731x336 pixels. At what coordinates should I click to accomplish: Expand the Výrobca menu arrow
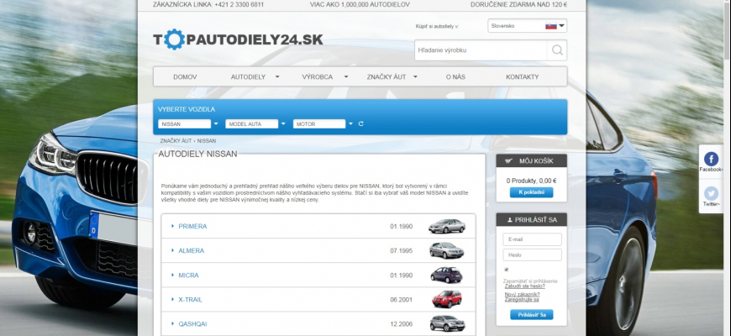coord(346,77)
